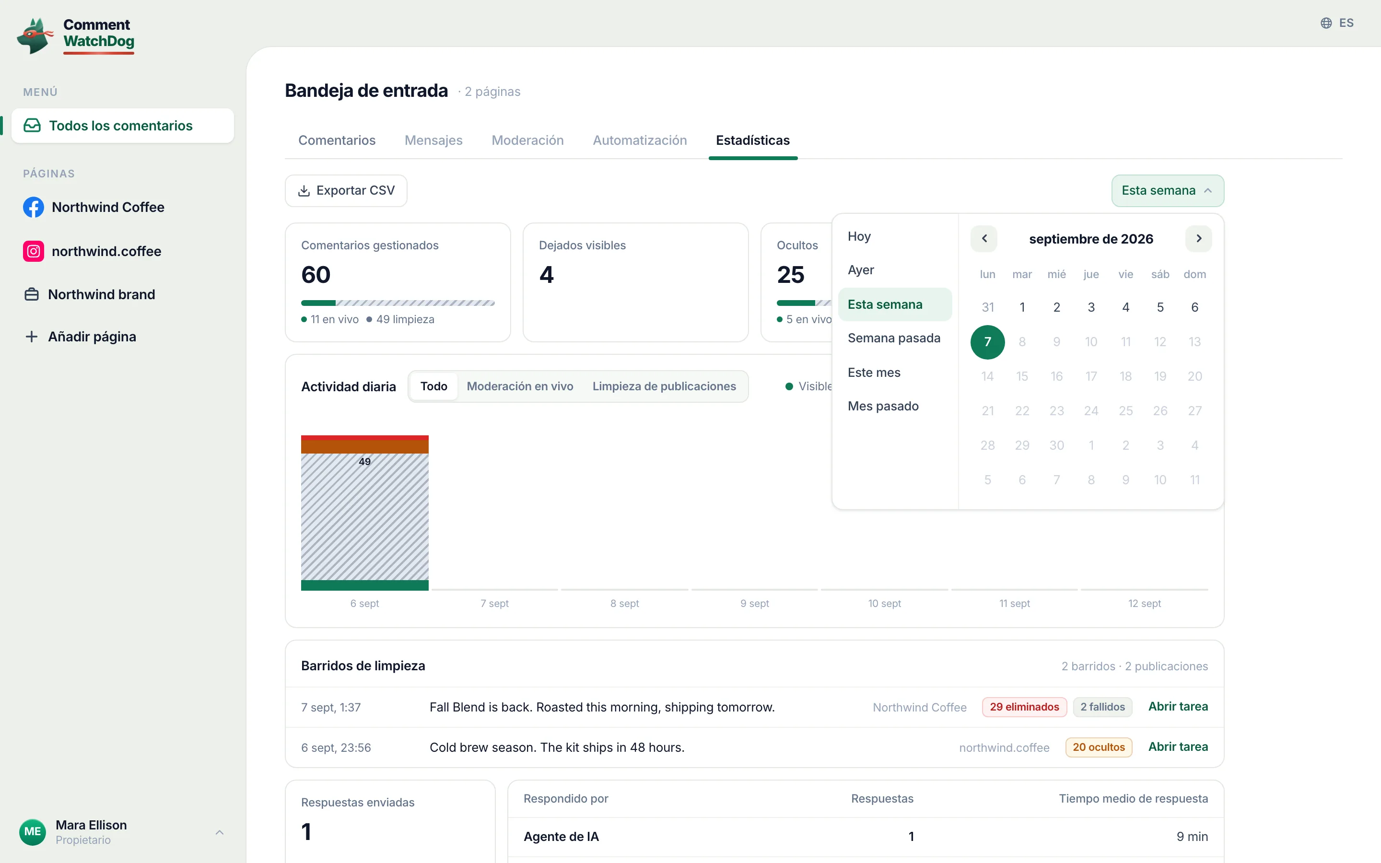This screenshot has height=863, width=1381.
Task: Choose the Ayer preset
Action: (x=895, y=270)
